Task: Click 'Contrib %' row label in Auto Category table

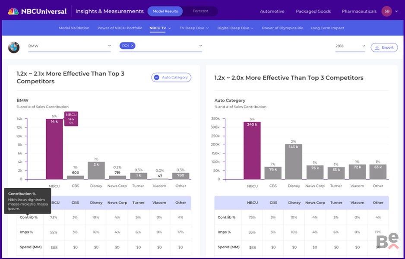Action: (x=227, y=218)
